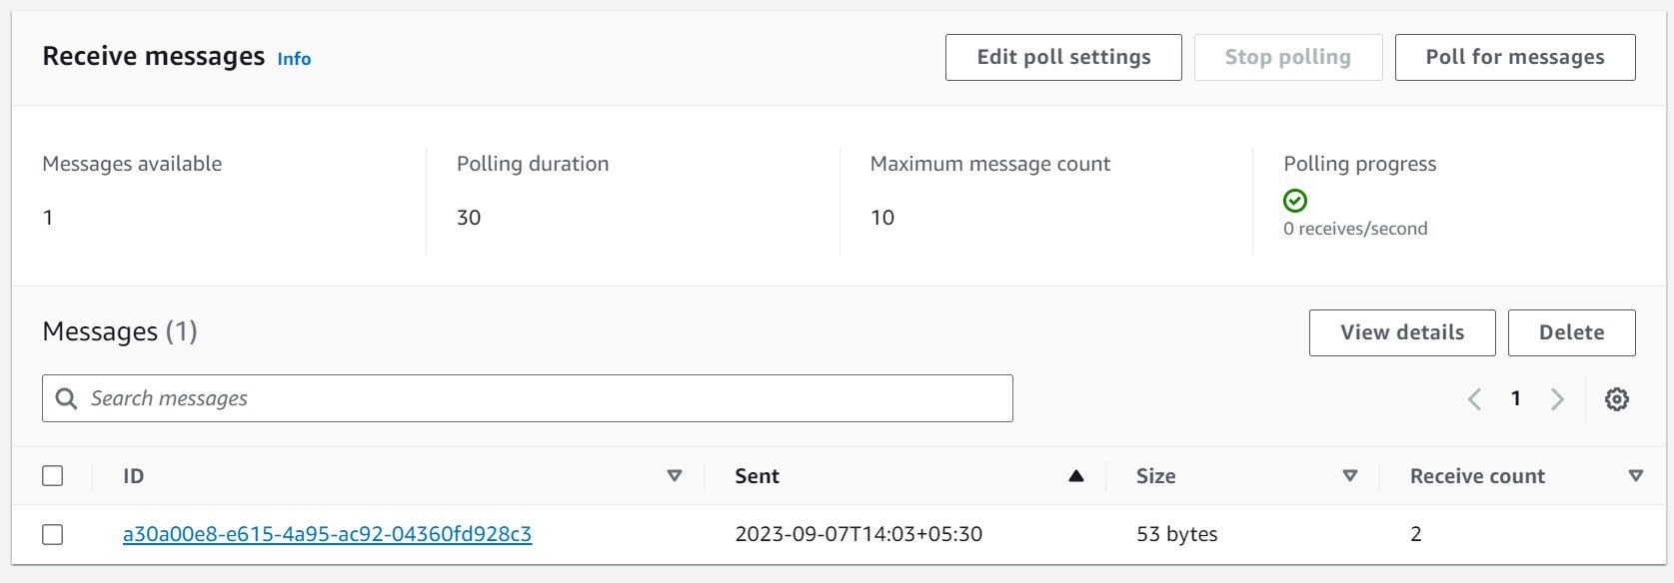Image resolution: width=1674 pixels, height=583 pixels.
Task: Delete the selected message
Action: tap(1571, 332)
